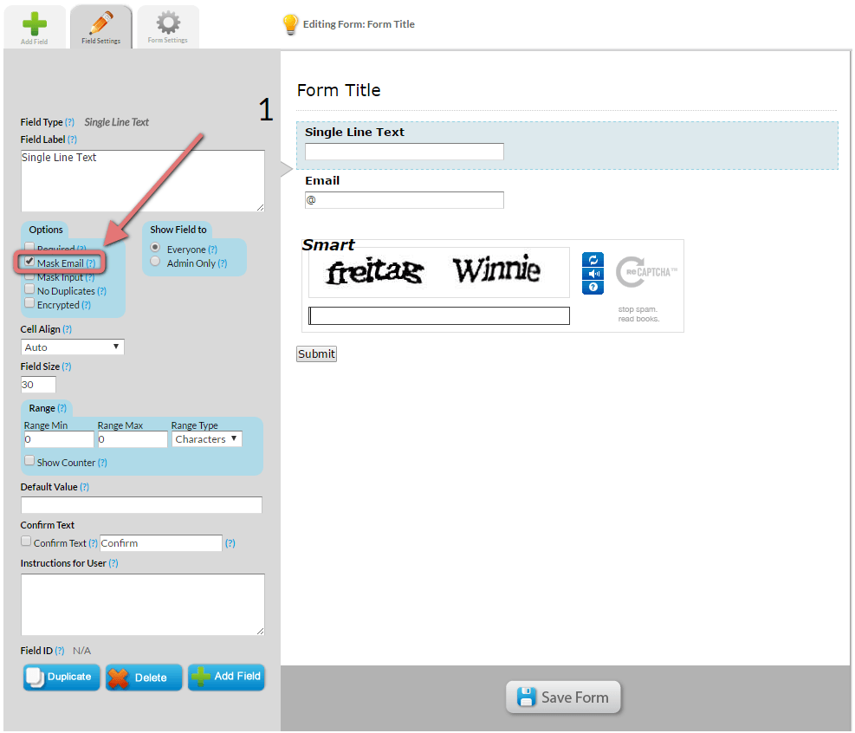
Task: Switch to the Form Settings tab
Action: tap(167, 26)
